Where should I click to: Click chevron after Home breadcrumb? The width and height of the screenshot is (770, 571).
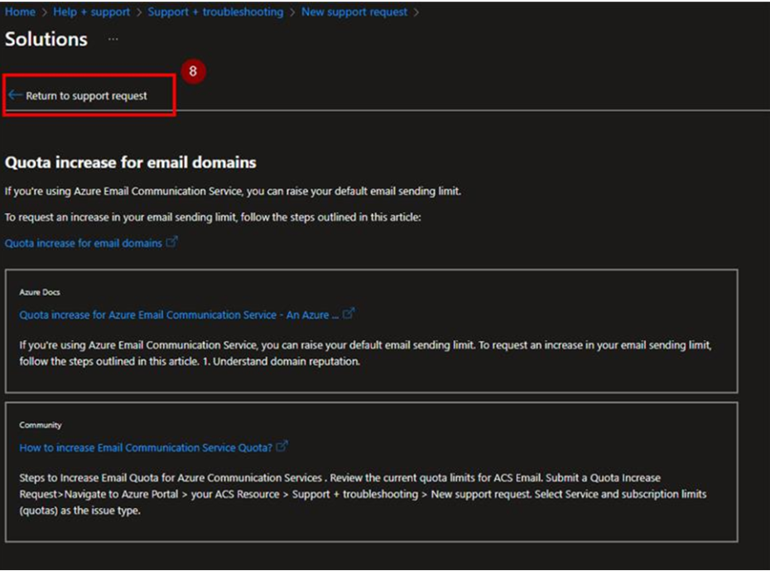coord(44,12)
